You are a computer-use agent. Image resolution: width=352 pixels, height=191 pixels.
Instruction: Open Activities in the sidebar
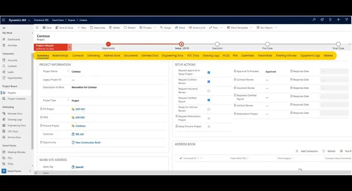pyautogui.click(x=12, y=45)
